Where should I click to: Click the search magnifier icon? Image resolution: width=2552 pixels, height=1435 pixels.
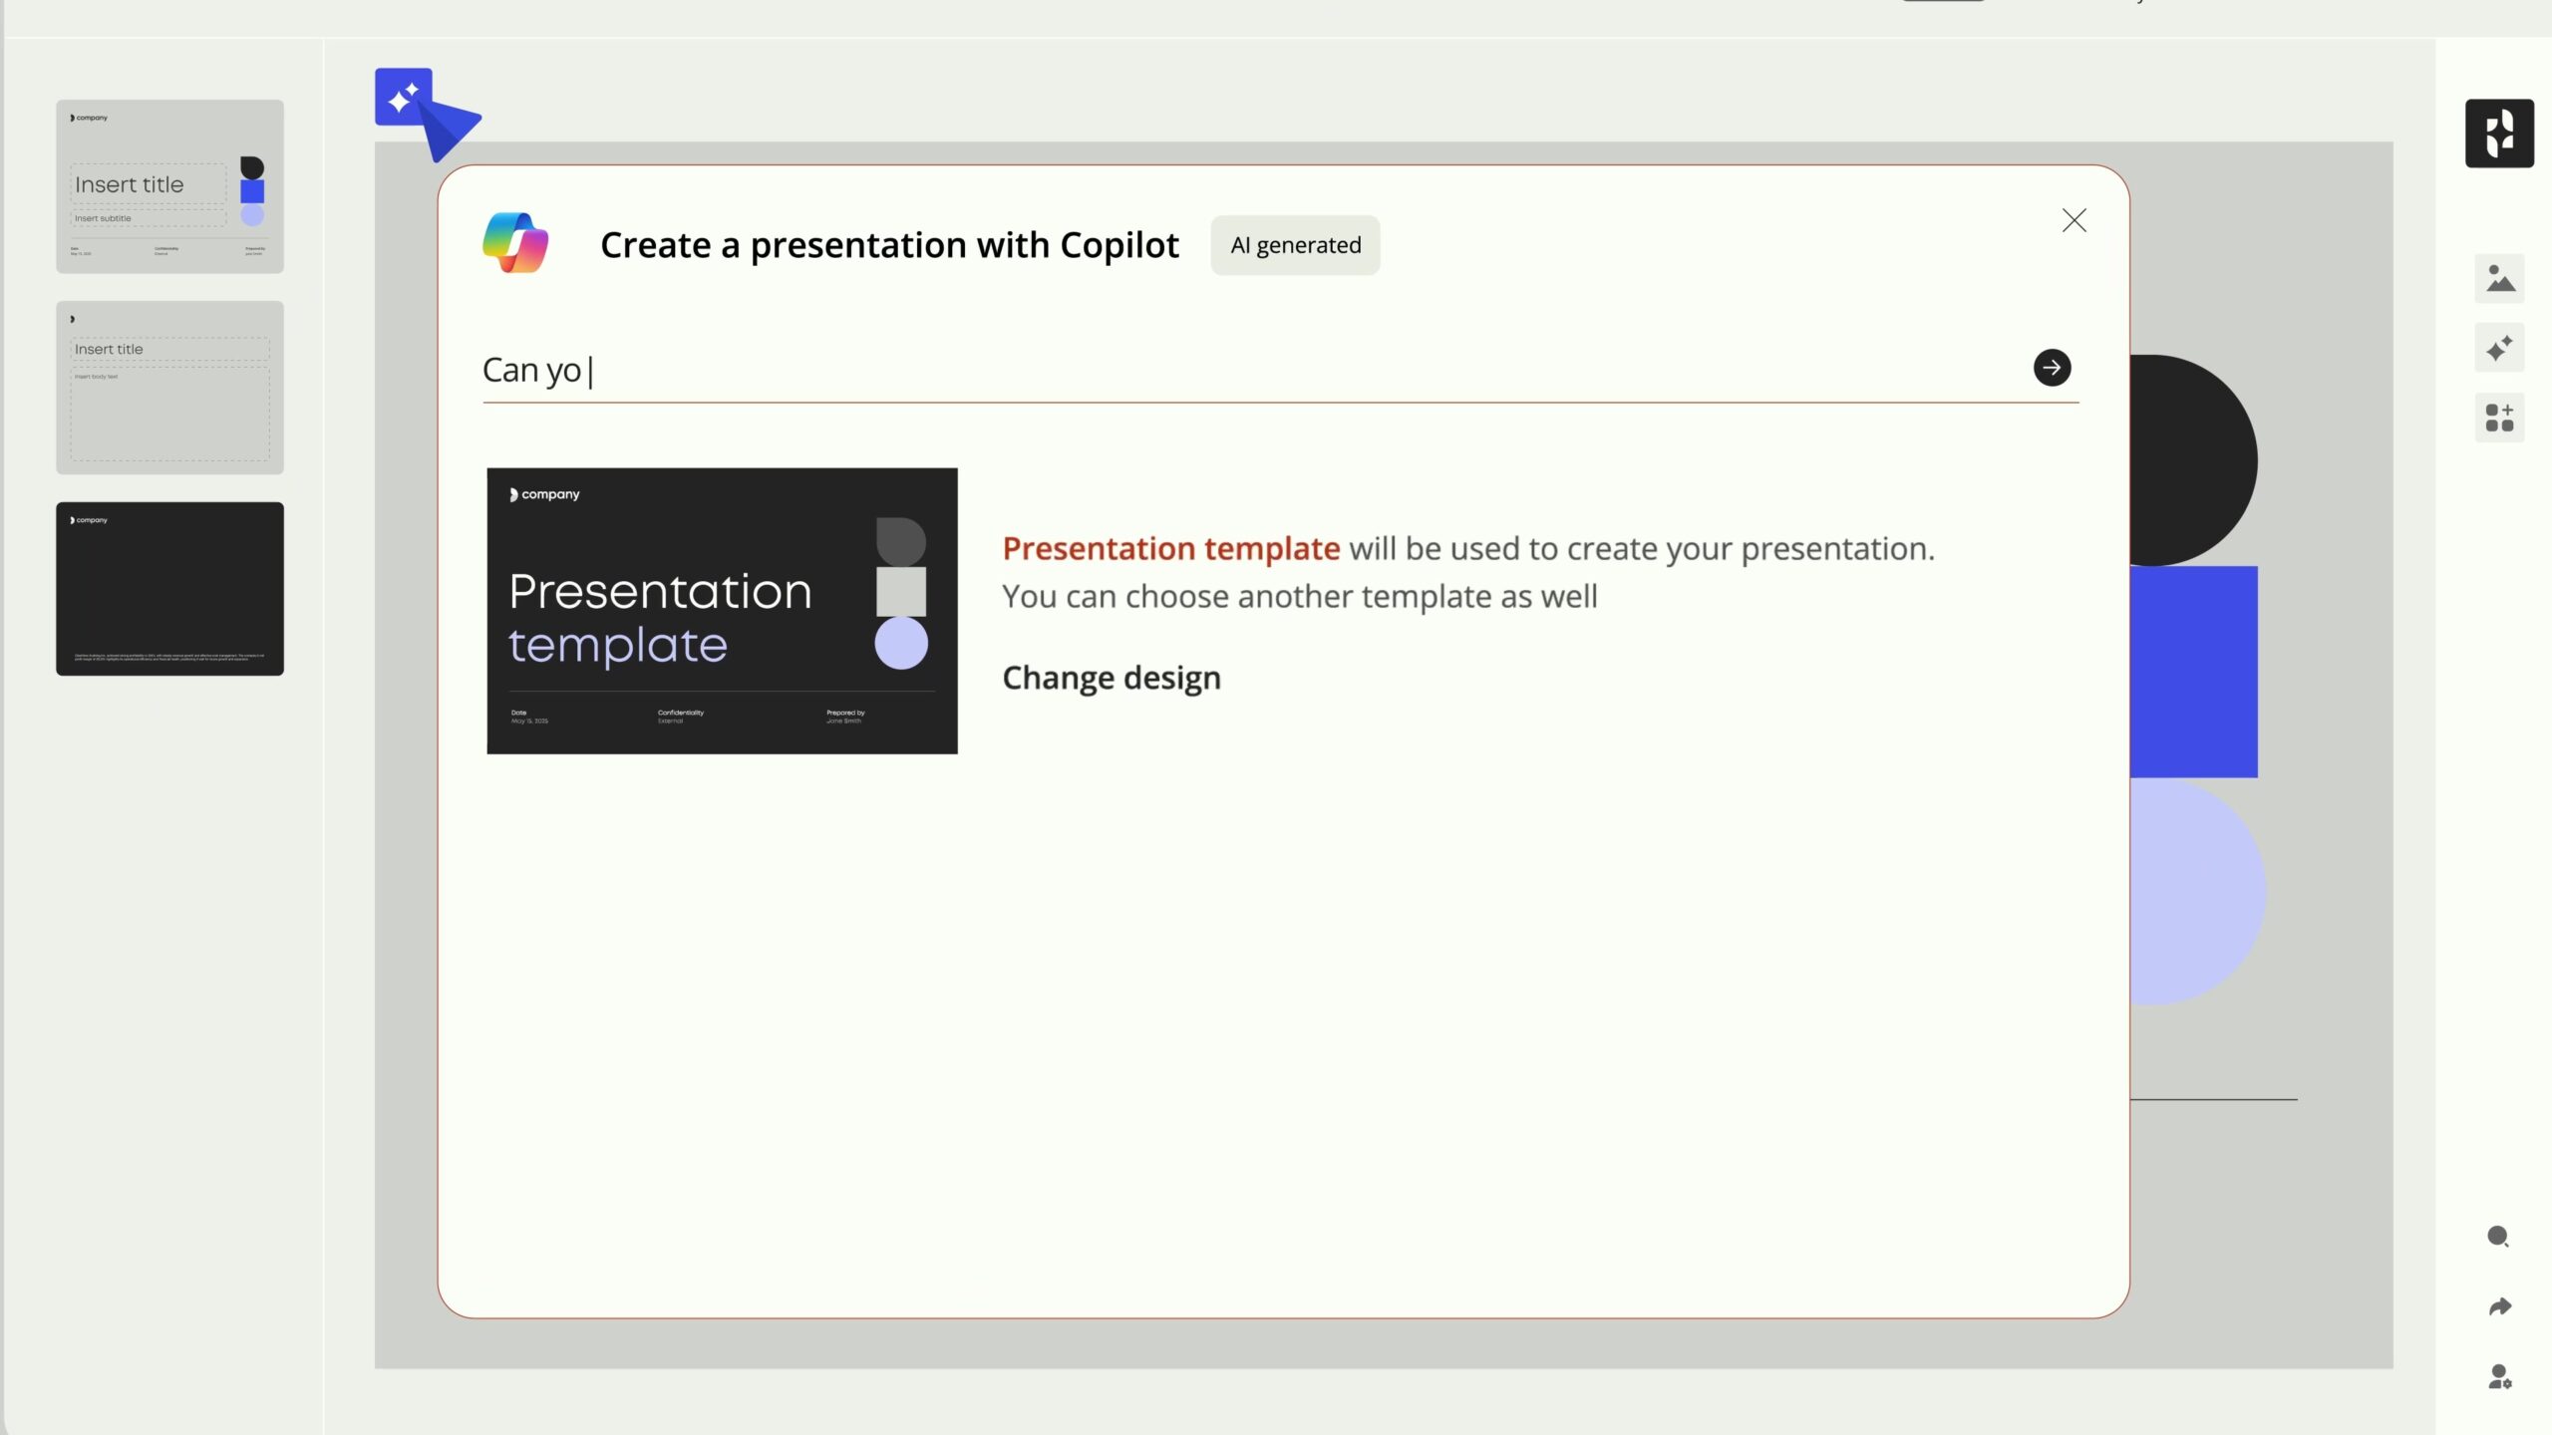point(2497,1236)
